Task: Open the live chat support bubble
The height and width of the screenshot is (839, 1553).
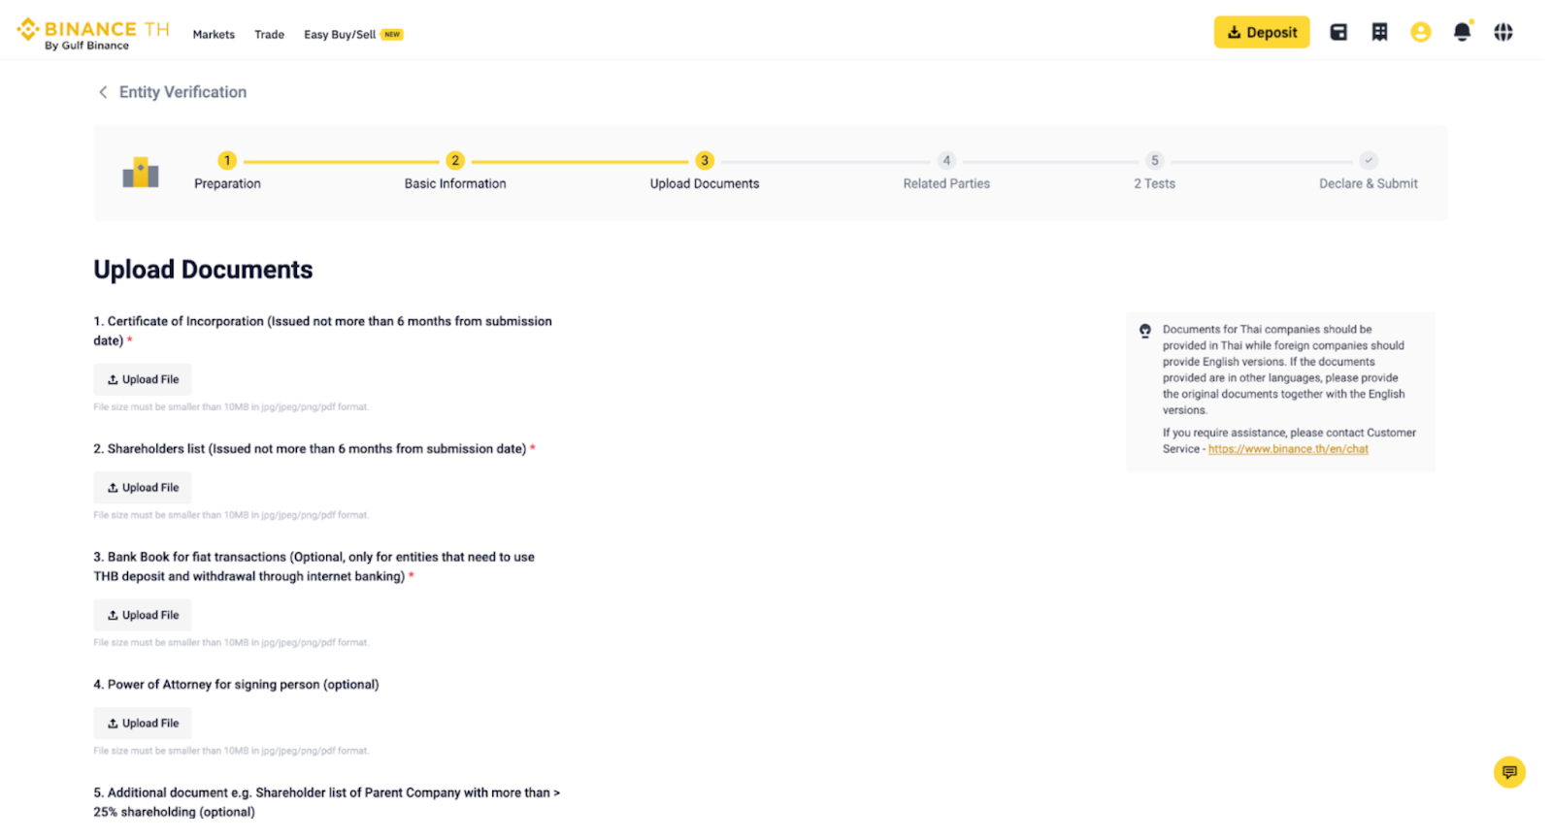Action: [x=1508, y=772]
